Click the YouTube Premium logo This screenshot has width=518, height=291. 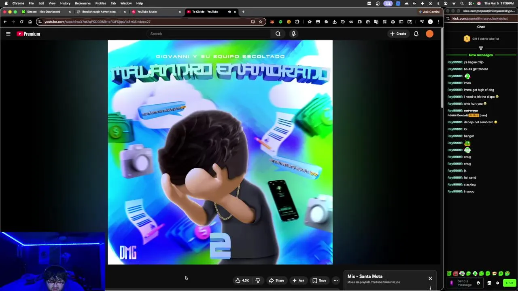coord(28,34)
